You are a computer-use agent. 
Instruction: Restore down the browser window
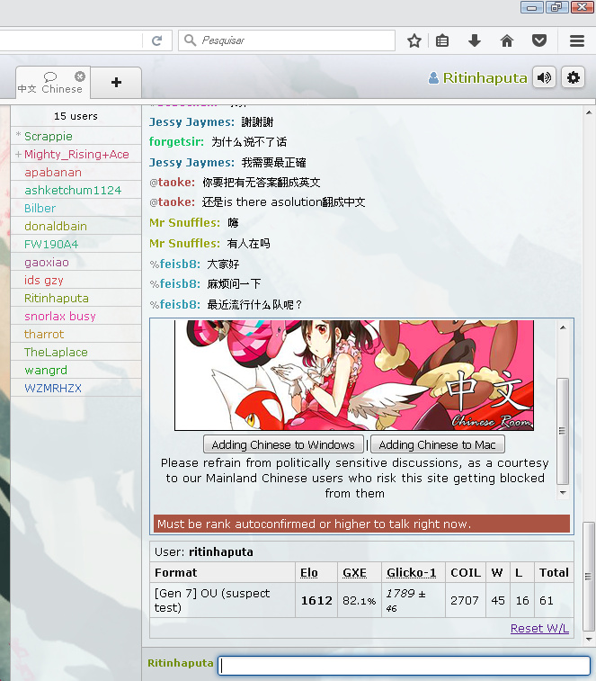[557, 7]
